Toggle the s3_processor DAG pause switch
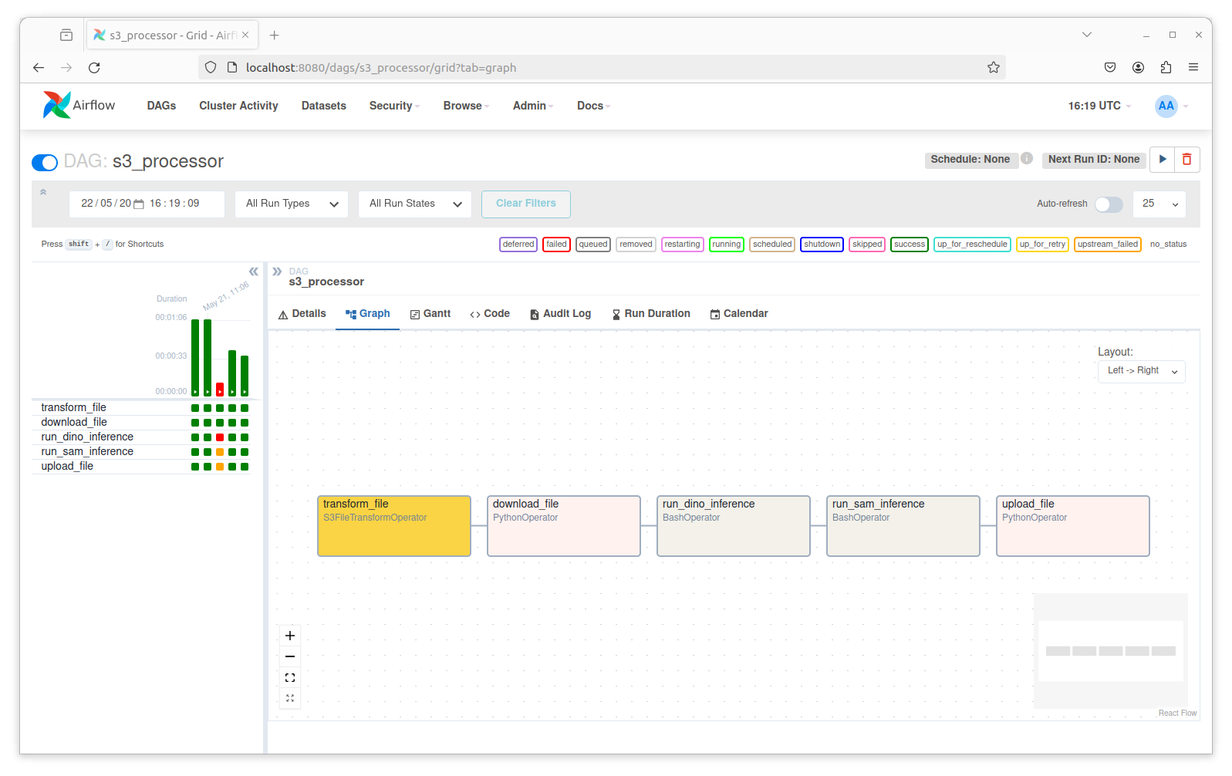The image size is (1232, 776). (x=45, y=162)
